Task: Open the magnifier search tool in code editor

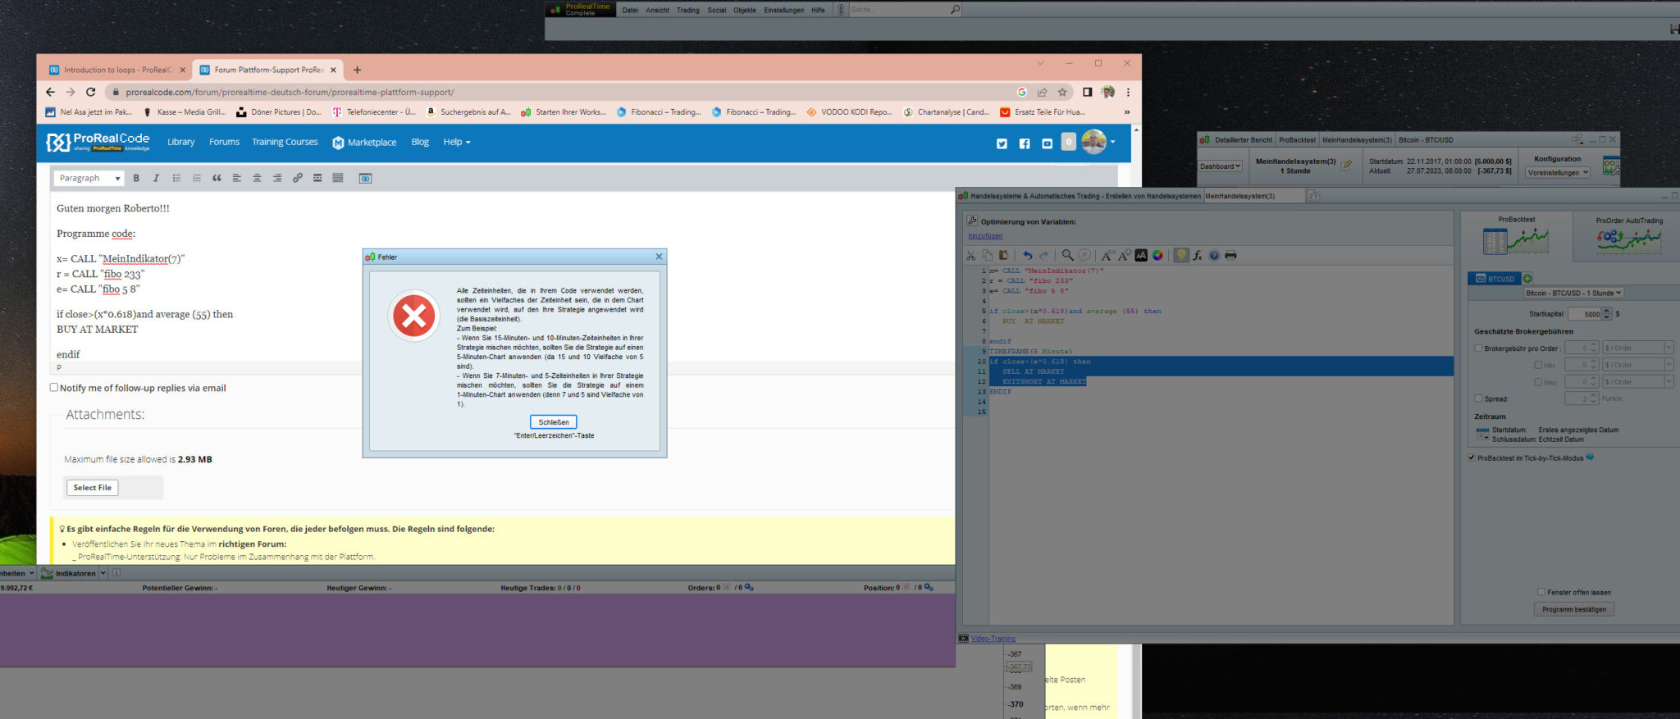Action: point(1067,256)
